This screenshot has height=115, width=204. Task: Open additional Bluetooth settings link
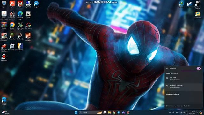click(178, 106)
